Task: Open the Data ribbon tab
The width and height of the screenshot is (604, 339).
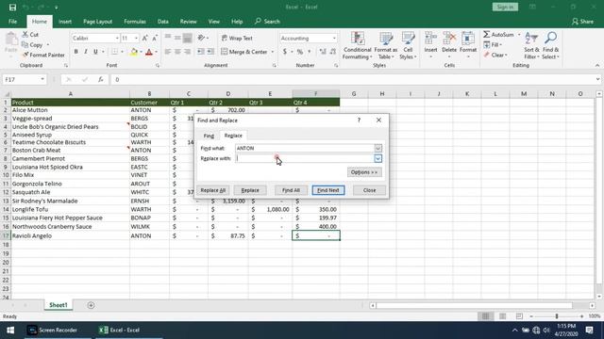Action: click(x=163, y=22)
